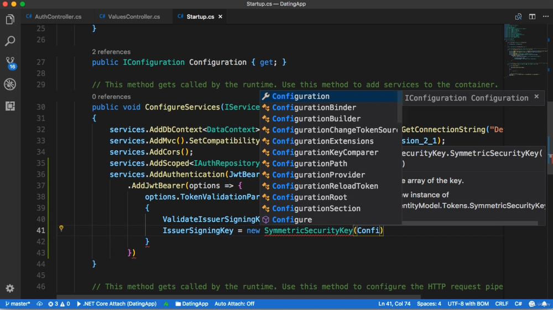Click the Split Editor icon
Screen dimensions: 553x310
tap(532, 17)
